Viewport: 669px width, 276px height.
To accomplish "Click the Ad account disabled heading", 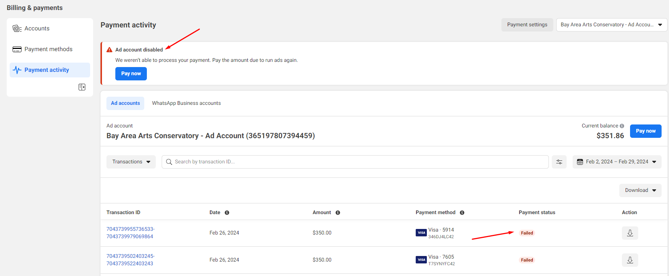I will pos(139,50).
